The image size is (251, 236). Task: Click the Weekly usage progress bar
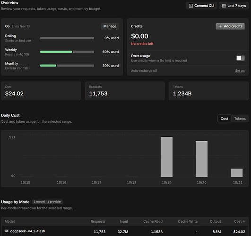coord(67,51)
